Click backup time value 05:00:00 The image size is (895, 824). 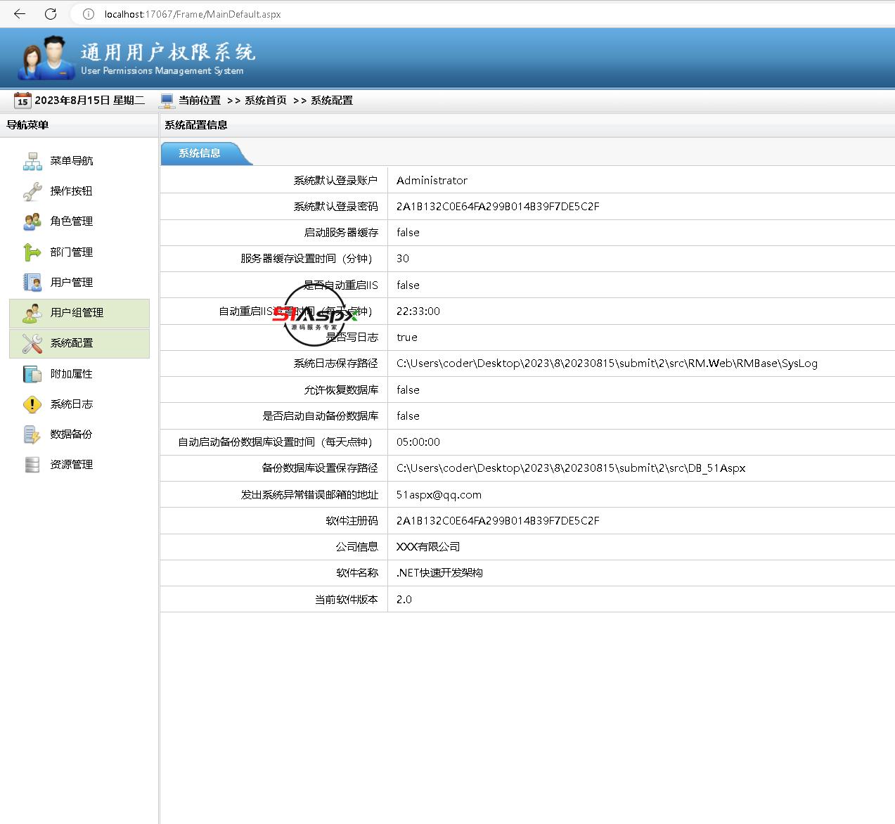[418, 442]
